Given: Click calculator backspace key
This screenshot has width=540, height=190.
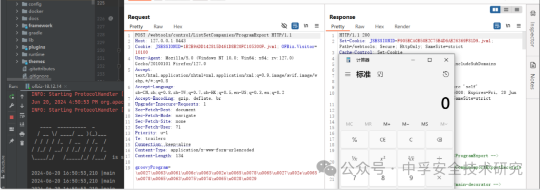Looking at the screenshot, I should (x=439, y=140).
